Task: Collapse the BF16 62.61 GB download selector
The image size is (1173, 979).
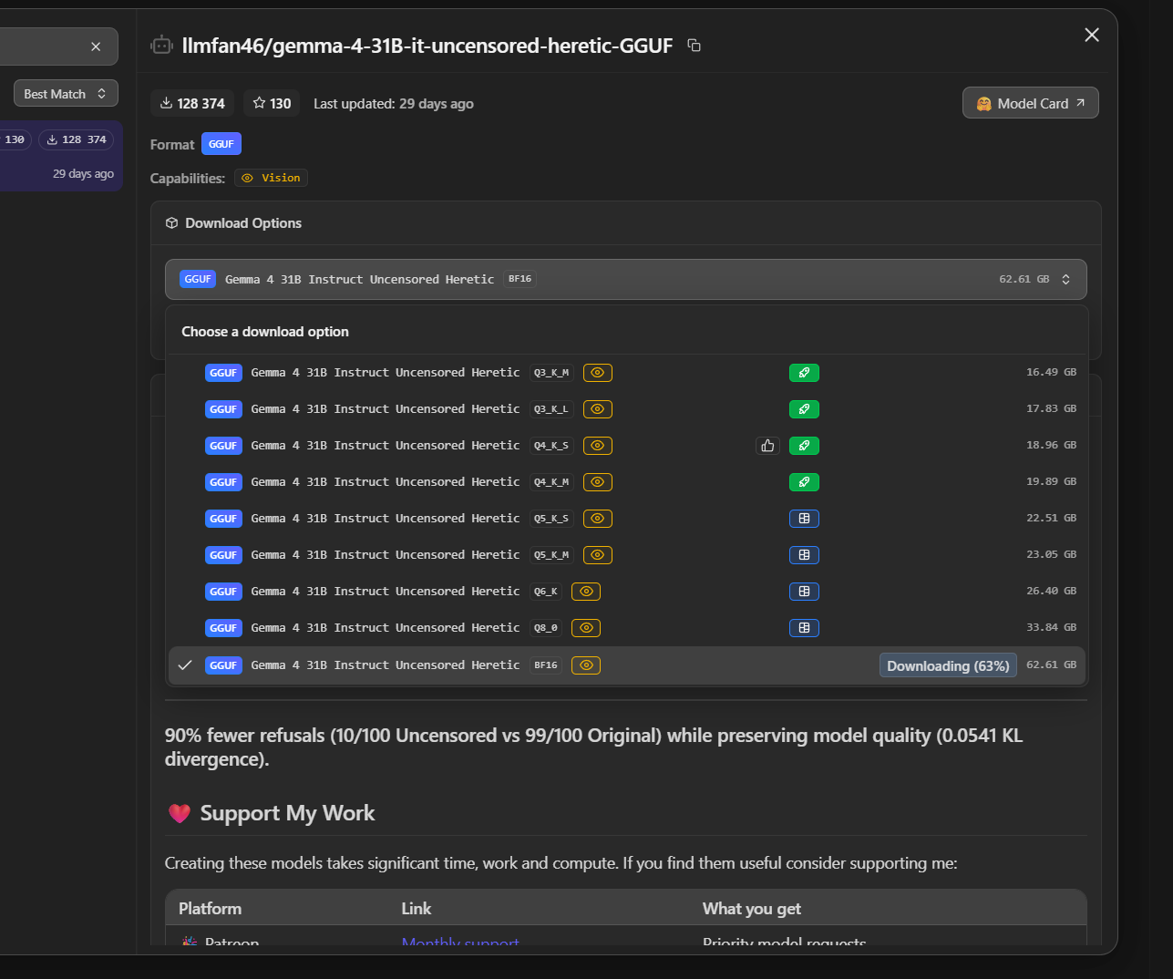Action: coord(625,280)
